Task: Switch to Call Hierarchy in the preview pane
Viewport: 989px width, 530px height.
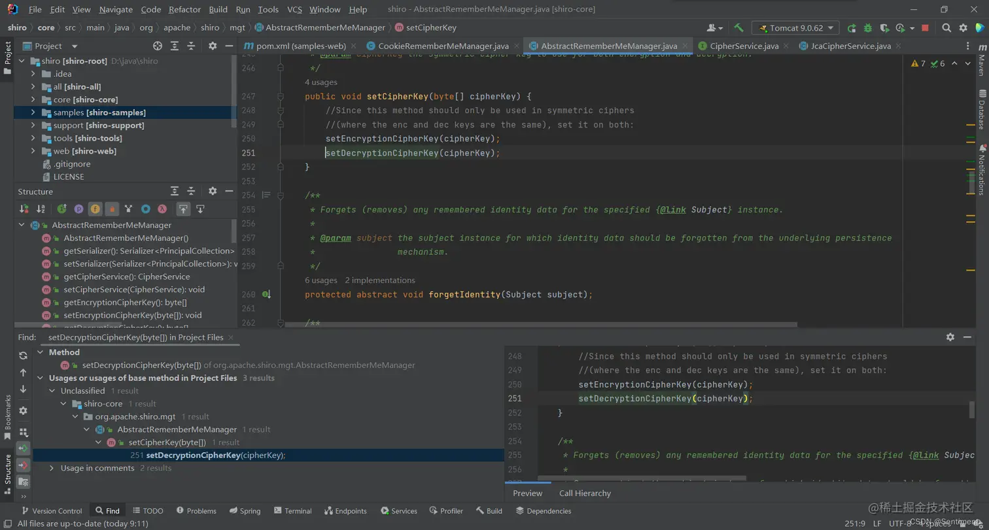Action: pos(585,493)
